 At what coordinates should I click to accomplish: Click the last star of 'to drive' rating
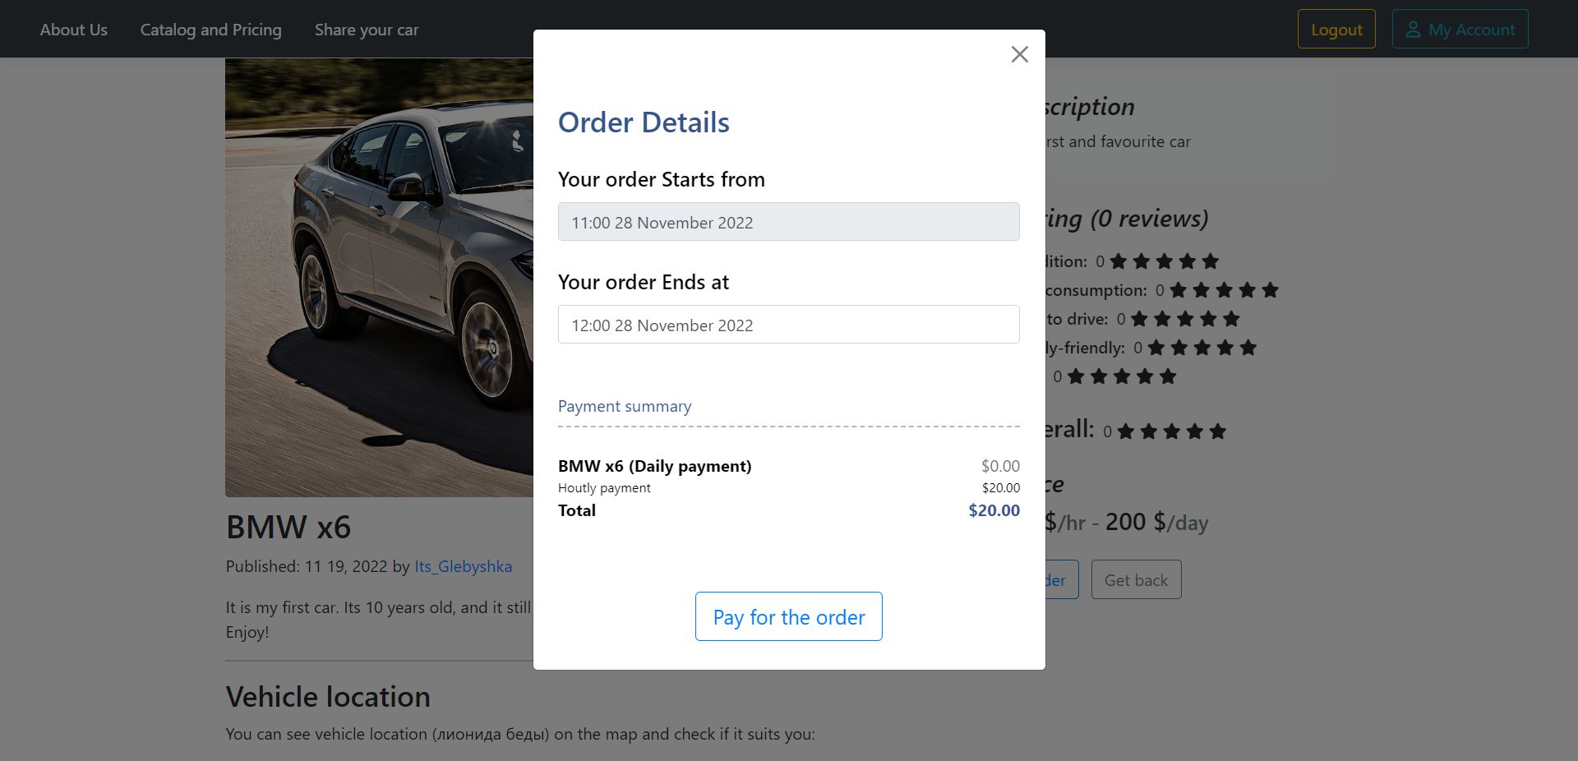(1231, 319)
